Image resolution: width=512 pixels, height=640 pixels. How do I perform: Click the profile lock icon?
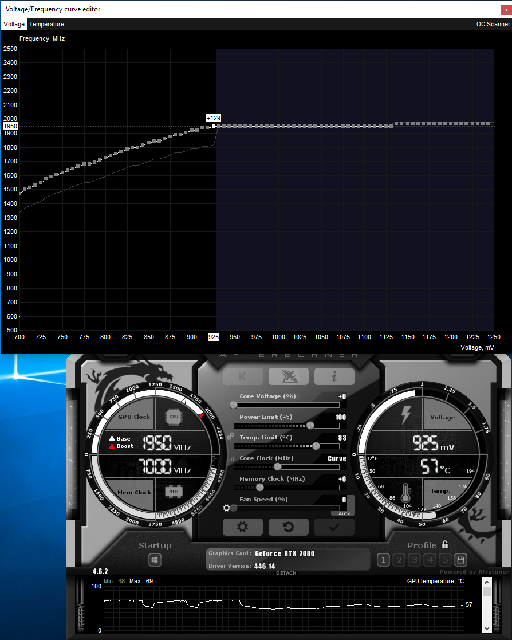445,544
